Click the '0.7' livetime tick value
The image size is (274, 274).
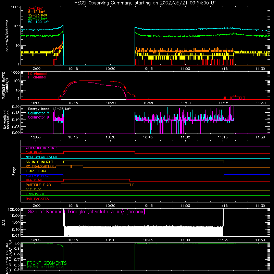pyautogui.click(x=17, y=260)
